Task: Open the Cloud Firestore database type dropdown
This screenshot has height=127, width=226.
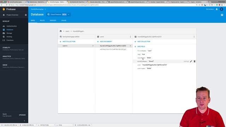Action: click(x=58, y=14)
